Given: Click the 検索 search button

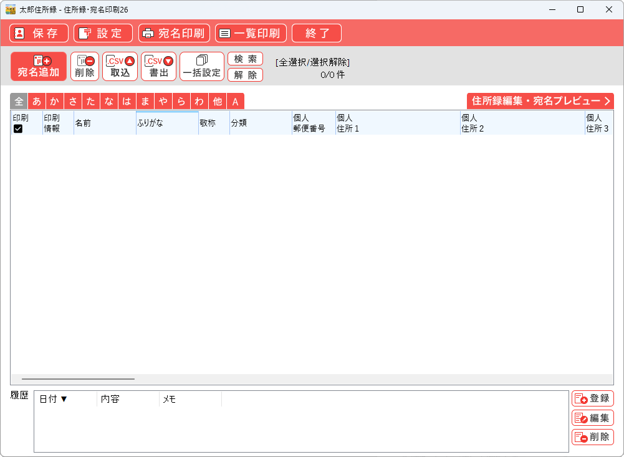Looking at the screenshot, I should click(245, 59).
